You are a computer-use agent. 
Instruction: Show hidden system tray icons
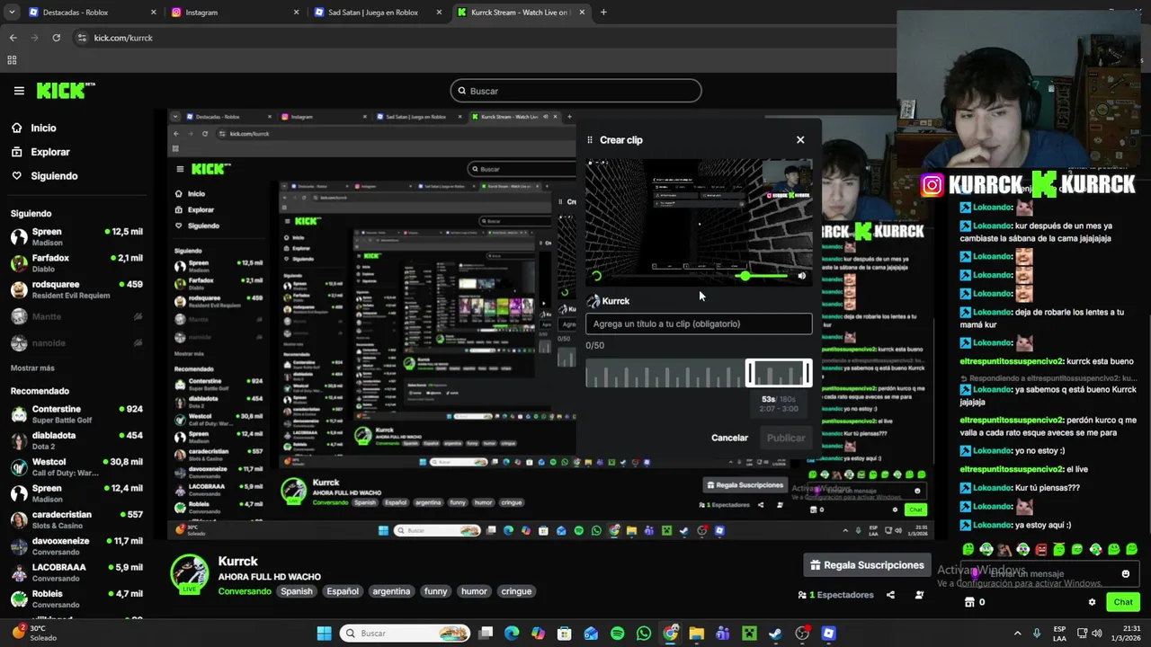1018,634
